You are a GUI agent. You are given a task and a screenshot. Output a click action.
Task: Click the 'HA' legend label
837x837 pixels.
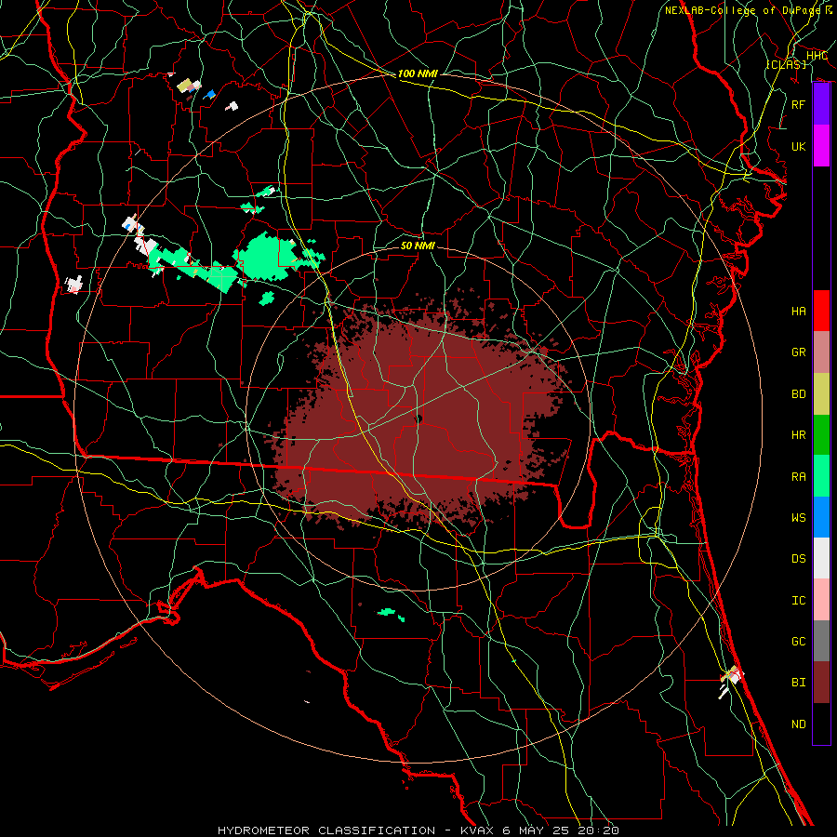tap(799, 311)
